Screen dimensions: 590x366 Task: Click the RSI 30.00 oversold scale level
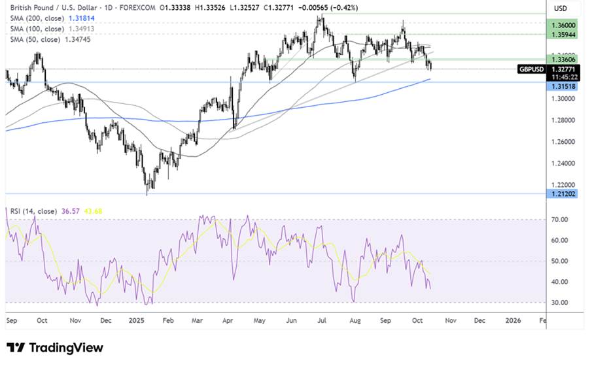coord(560,303)
